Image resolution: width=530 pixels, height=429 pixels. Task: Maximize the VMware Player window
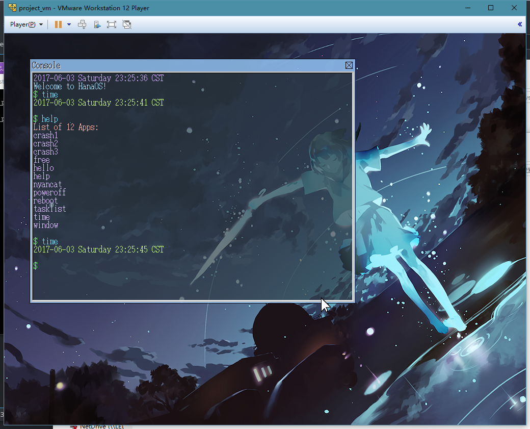coord(491,8)
